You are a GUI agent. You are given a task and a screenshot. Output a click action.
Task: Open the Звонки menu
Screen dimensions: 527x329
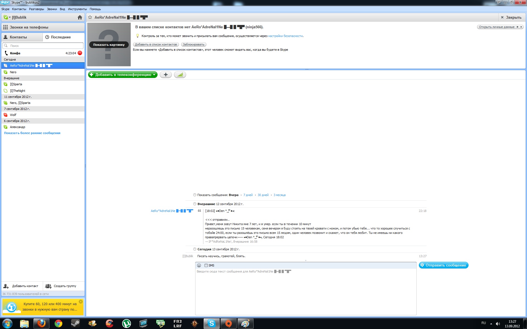click(x=52, y=9)
